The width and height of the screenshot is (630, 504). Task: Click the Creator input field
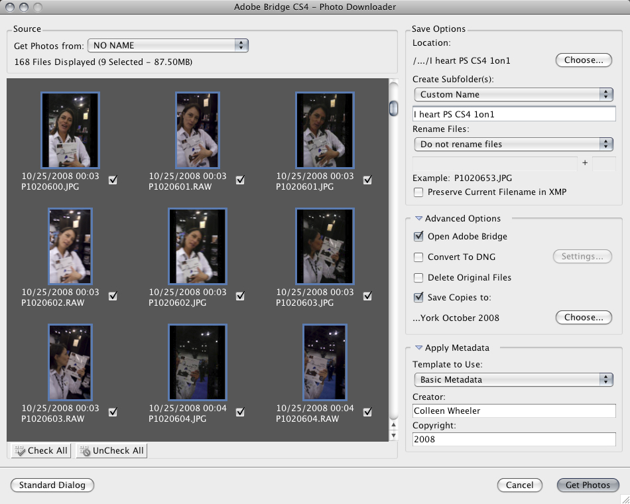tap(514, 410)
